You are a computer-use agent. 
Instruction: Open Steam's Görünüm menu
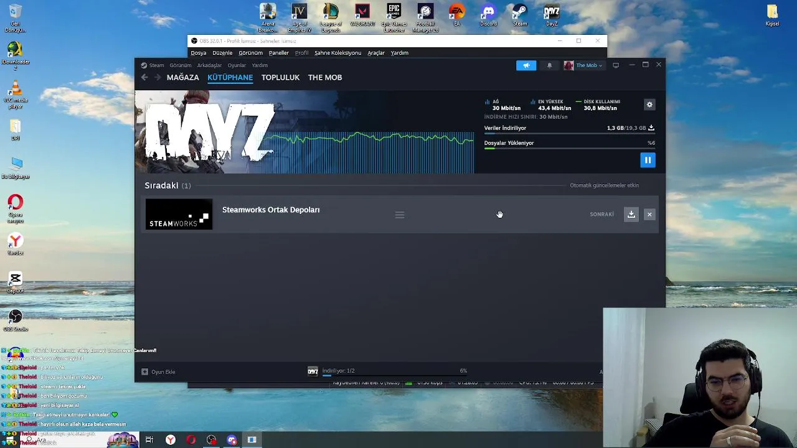coord(181,65)
